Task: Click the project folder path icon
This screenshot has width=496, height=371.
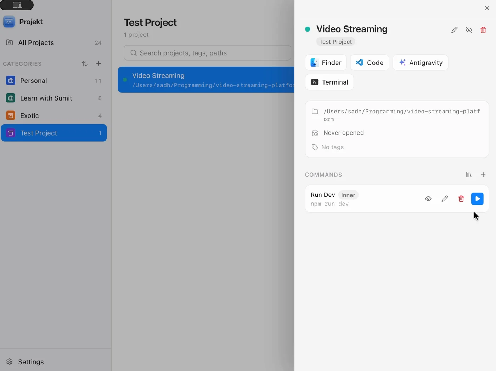Action: pyautogui.click(x=315, y=112)
